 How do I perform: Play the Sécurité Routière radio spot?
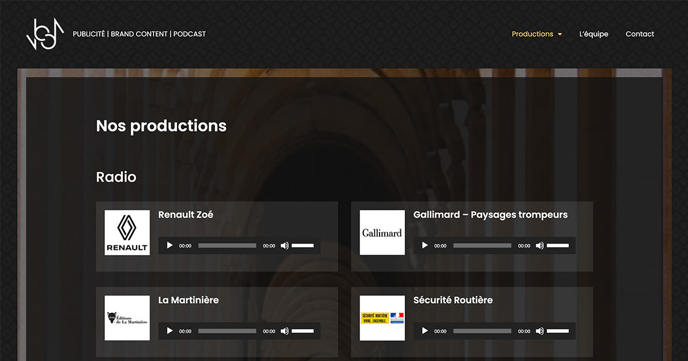pos(425,331)
